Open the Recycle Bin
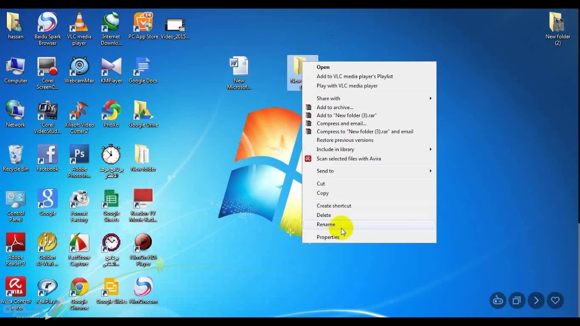Screen dimensions: 580x326 [16, 154]
